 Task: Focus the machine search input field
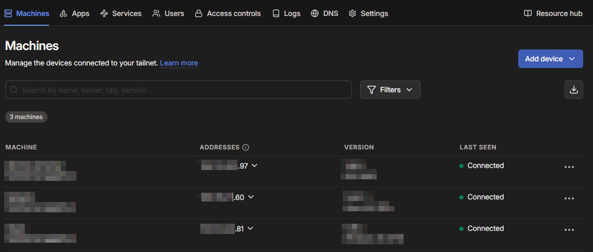point(178,90)
